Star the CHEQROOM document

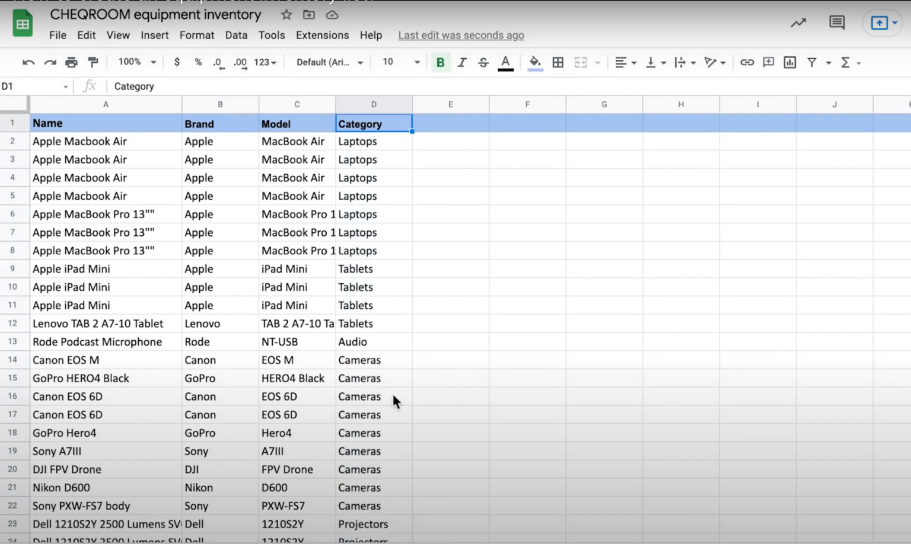tap(286, 15)
